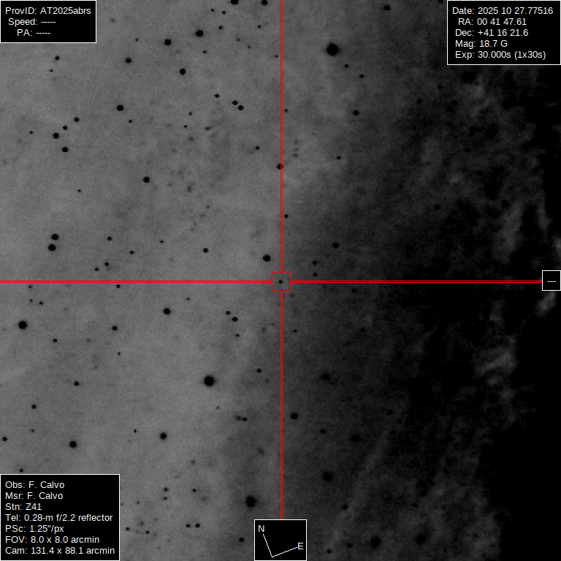
Task: Click the large bright star left of Date panel
Action: [x=332, y=50]
